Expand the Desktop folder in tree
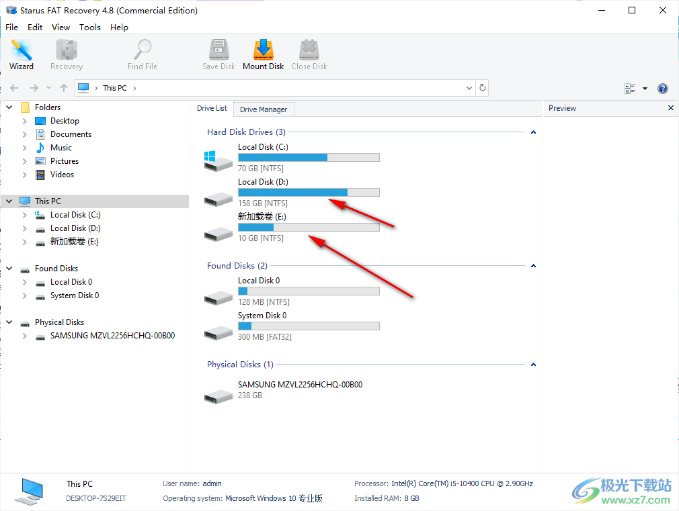The height and width of the screenshot is (511, 679). point(25,121)
